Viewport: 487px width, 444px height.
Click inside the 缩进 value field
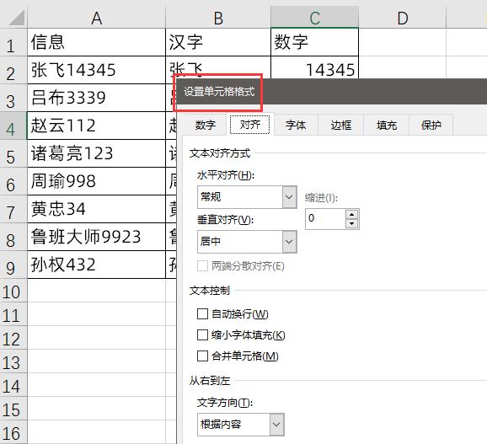click(325, 219)
